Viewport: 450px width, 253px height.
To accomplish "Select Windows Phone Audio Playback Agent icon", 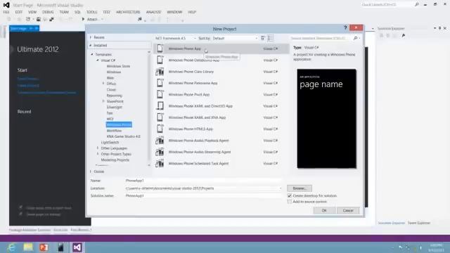I will click(160, 141).
